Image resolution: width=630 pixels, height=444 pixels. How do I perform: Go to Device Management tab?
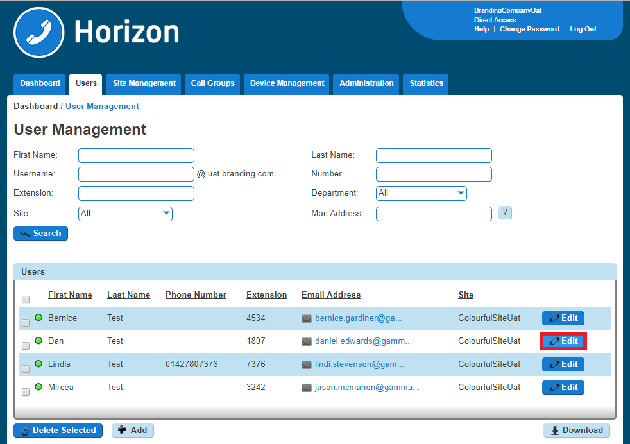pyautogui.click(x=287, y=83)
